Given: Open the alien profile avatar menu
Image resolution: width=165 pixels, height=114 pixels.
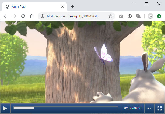Looking at the screenshot, I should click(x=150, y=16).
